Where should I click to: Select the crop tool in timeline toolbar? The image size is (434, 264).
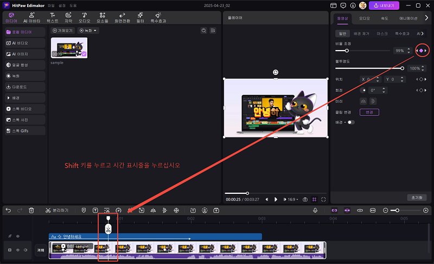142,210
